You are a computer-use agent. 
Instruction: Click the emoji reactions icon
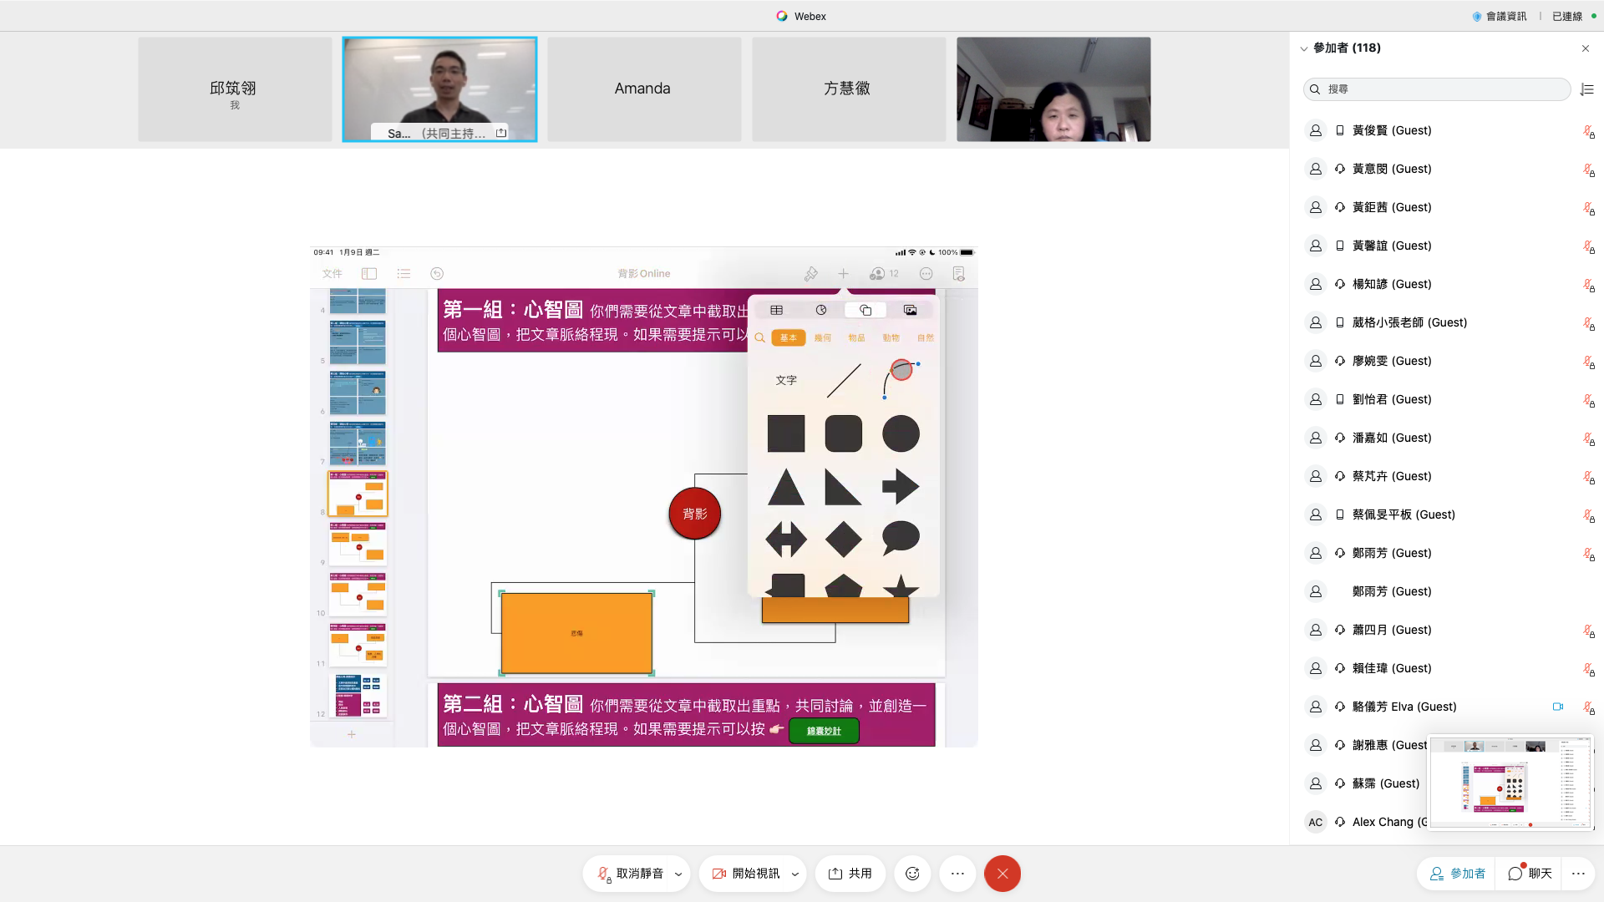click(x=912, y=874)
